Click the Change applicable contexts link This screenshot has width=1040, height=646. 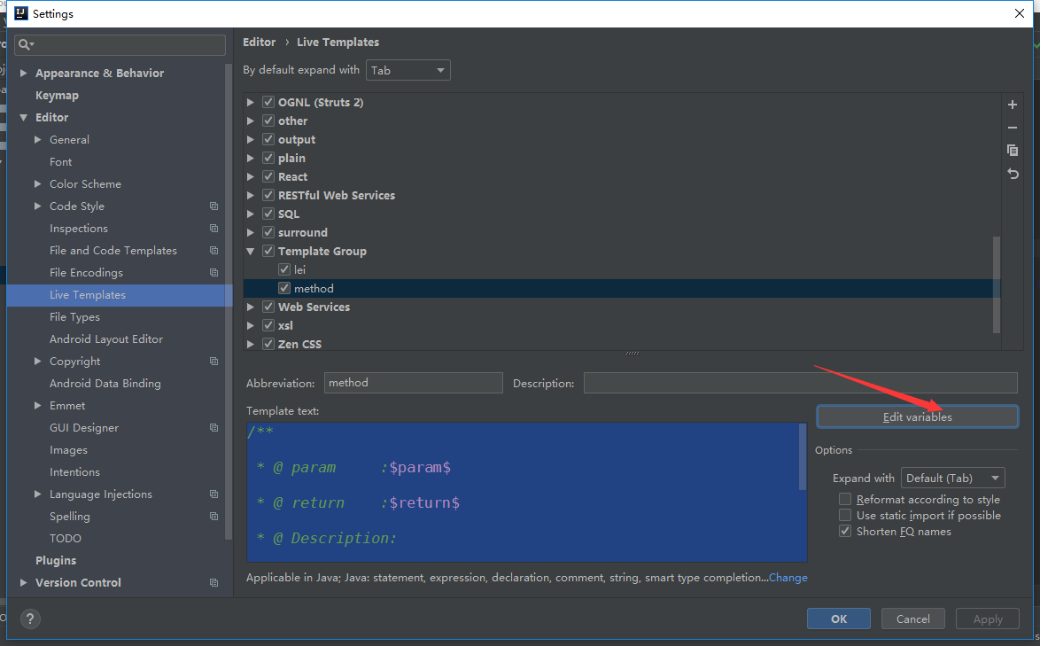(788, 578)
